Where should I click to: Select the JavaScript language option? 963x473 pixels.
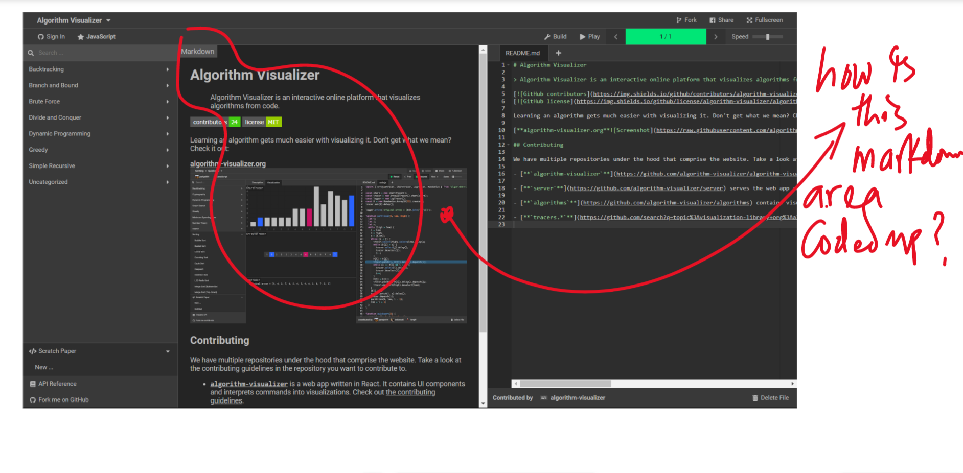pos(96,37)
